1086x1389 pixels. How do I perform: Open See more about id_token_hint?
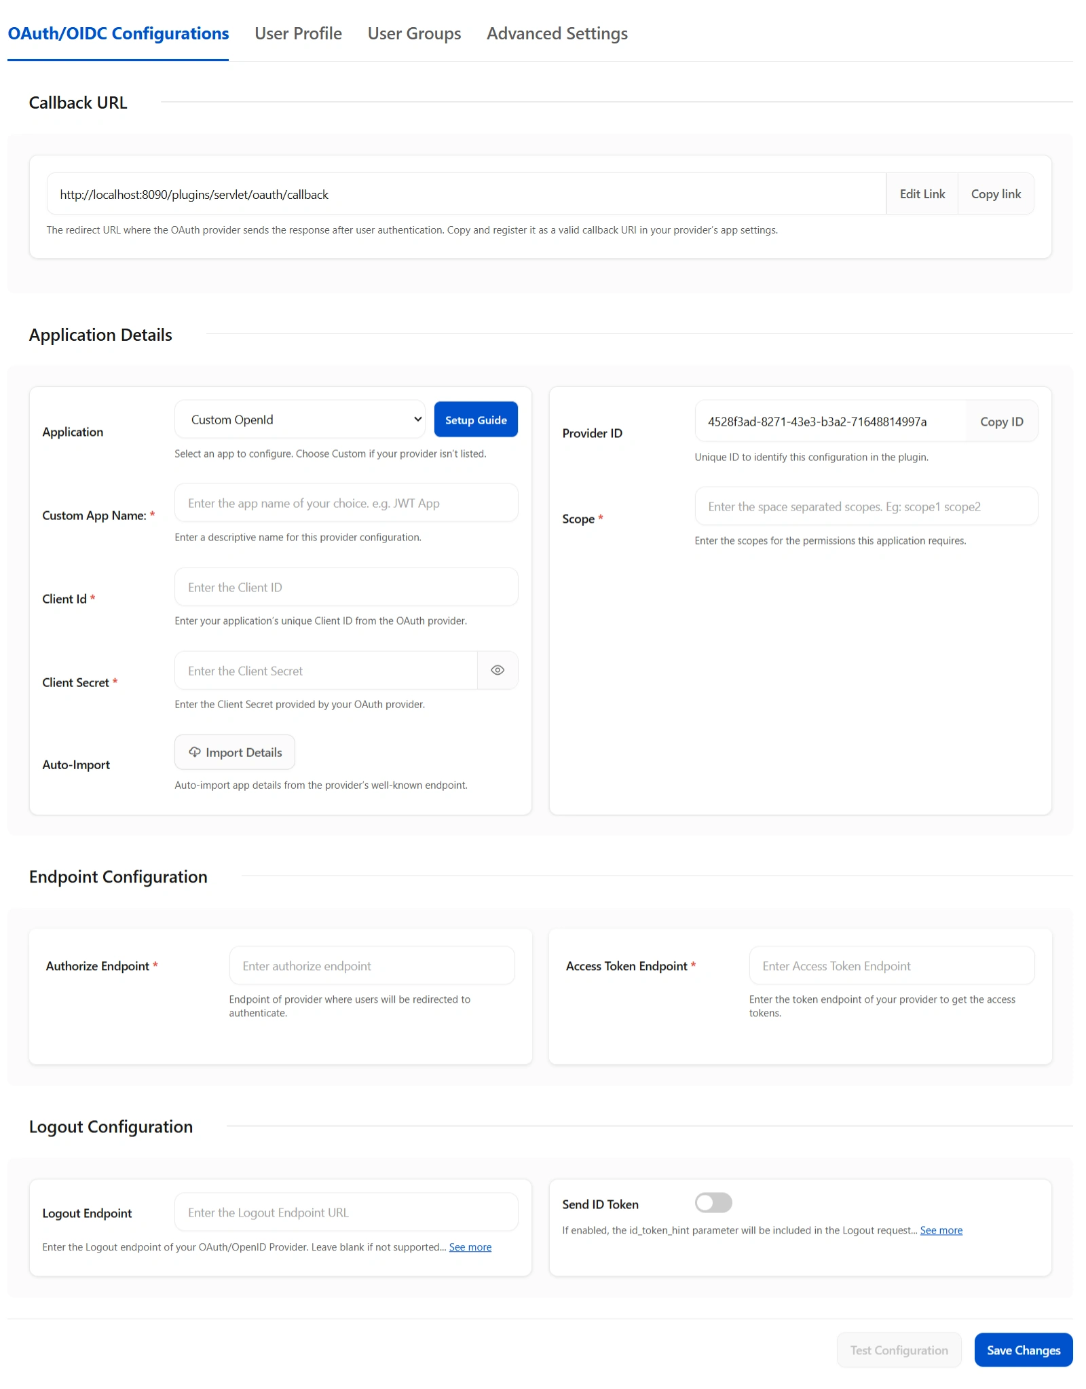941,1229
